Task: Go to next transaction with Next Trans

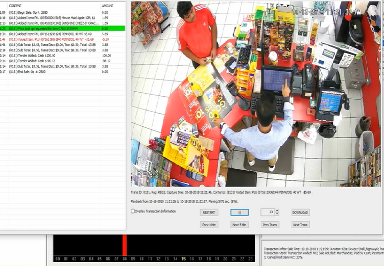Action: click(300, 225)
